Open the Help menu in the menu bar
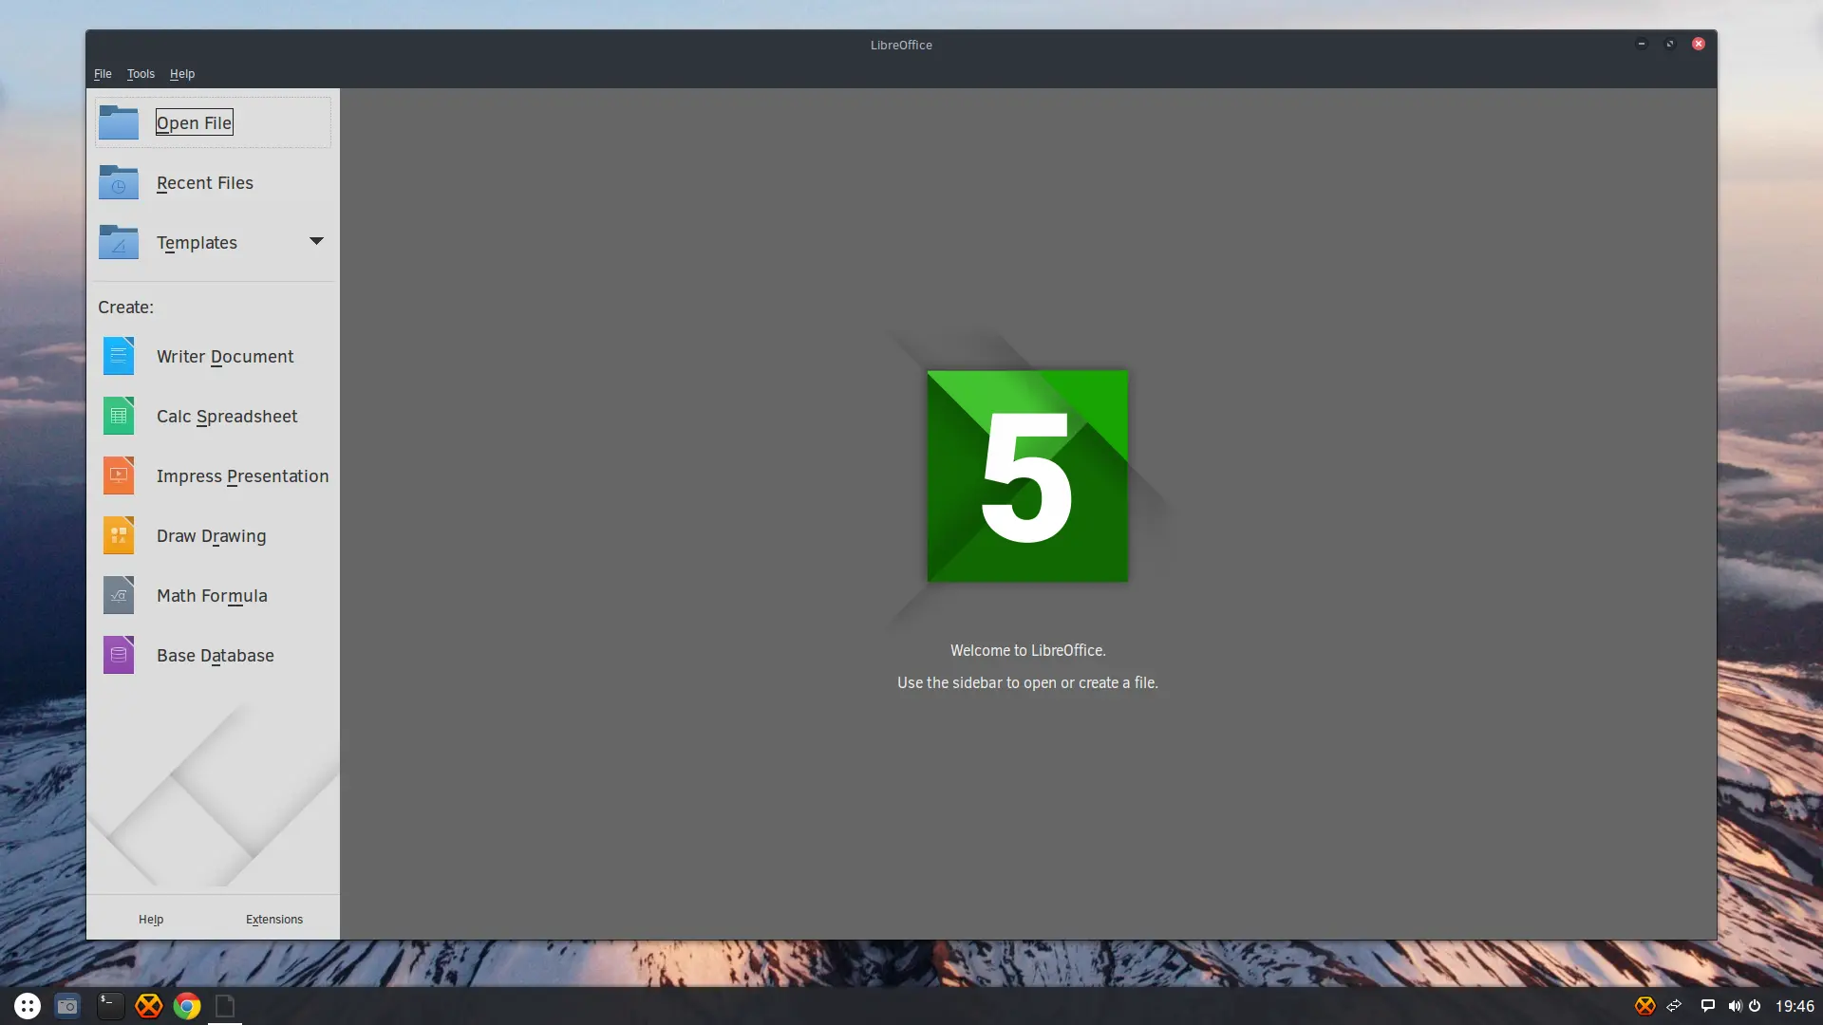Screen dimensions: 1823x1025 click(x=182, y=74)
